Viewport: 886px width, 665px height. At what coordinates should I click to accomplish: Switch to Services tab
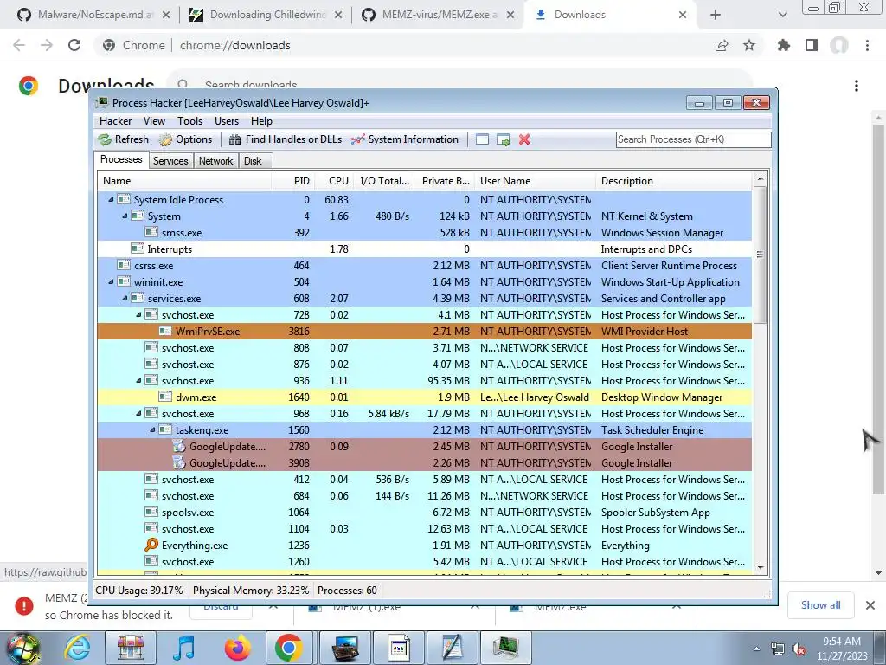[170, 161]
